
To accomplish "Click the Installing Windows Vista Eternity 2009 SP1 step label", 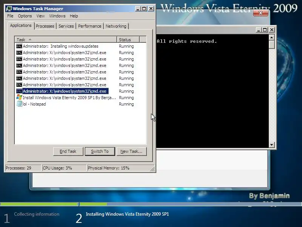I will pyautogui.click(x=127, y=214).
